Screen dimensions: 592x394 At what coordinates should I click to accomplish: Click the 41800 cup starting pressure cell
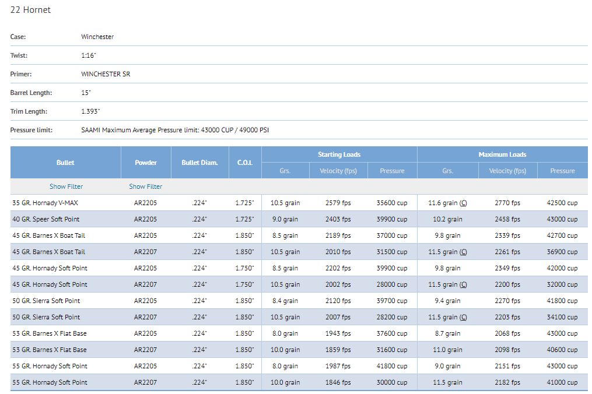tap(392, 366)
